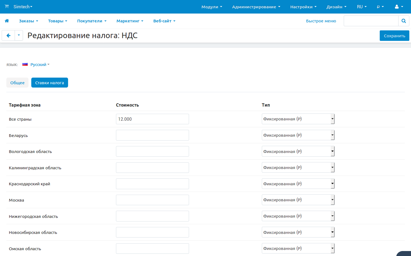Open the Администрирование menu

click(256, 7)
